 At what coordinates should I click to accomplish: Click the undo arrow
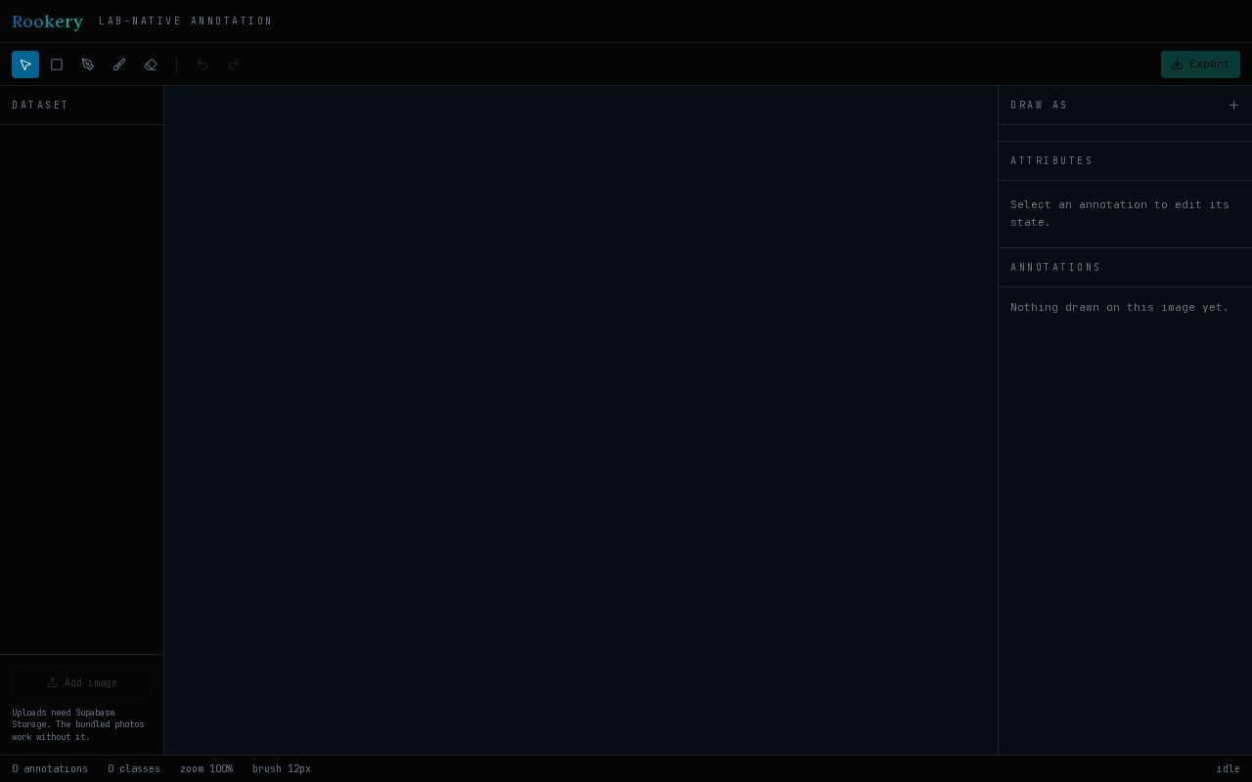click(202, 65)
